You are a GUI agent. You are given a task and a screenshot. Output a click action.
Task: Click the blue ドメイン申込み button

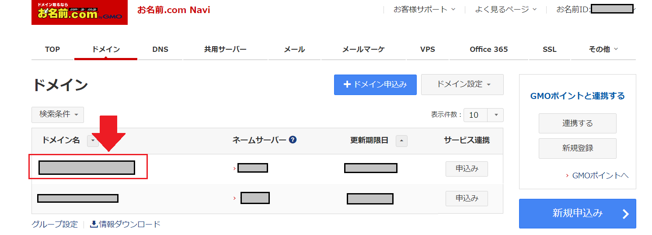point(375,85)
